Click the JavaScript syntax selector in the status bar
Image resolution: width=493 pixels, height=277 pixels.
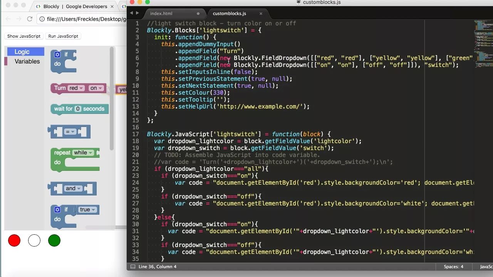pos(486,267)
